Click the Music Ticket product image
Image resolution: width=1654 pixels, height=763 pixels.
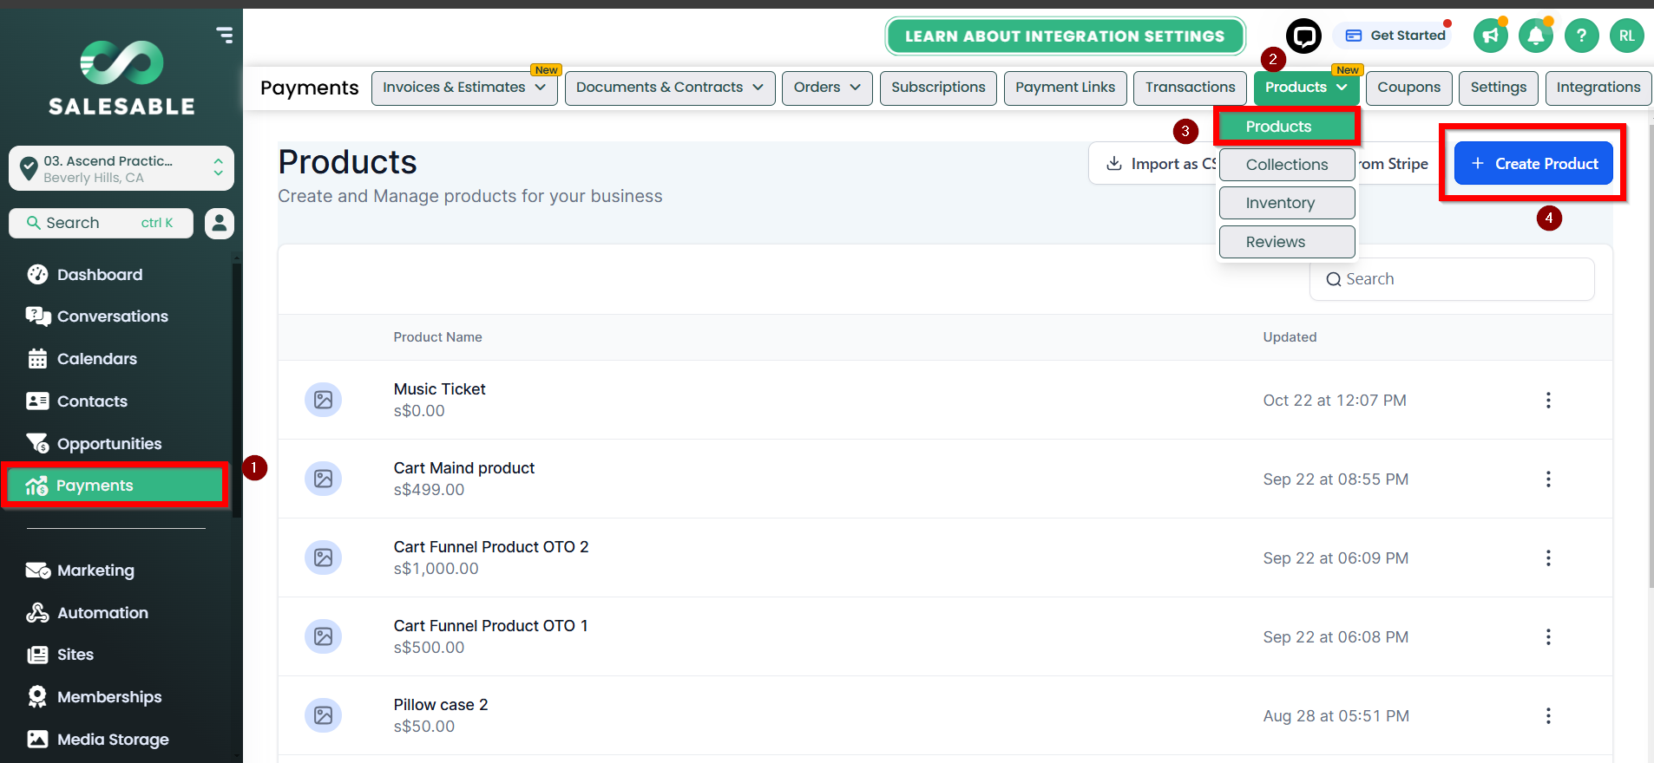pyautogui.click(x=323, y=400)
